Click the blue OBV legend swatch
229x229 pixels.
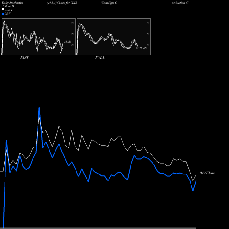click(3, 14)
